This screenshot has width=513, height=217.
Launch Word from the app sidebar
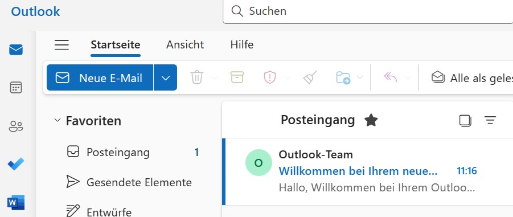pyautogui.click(x=16, y=202)
